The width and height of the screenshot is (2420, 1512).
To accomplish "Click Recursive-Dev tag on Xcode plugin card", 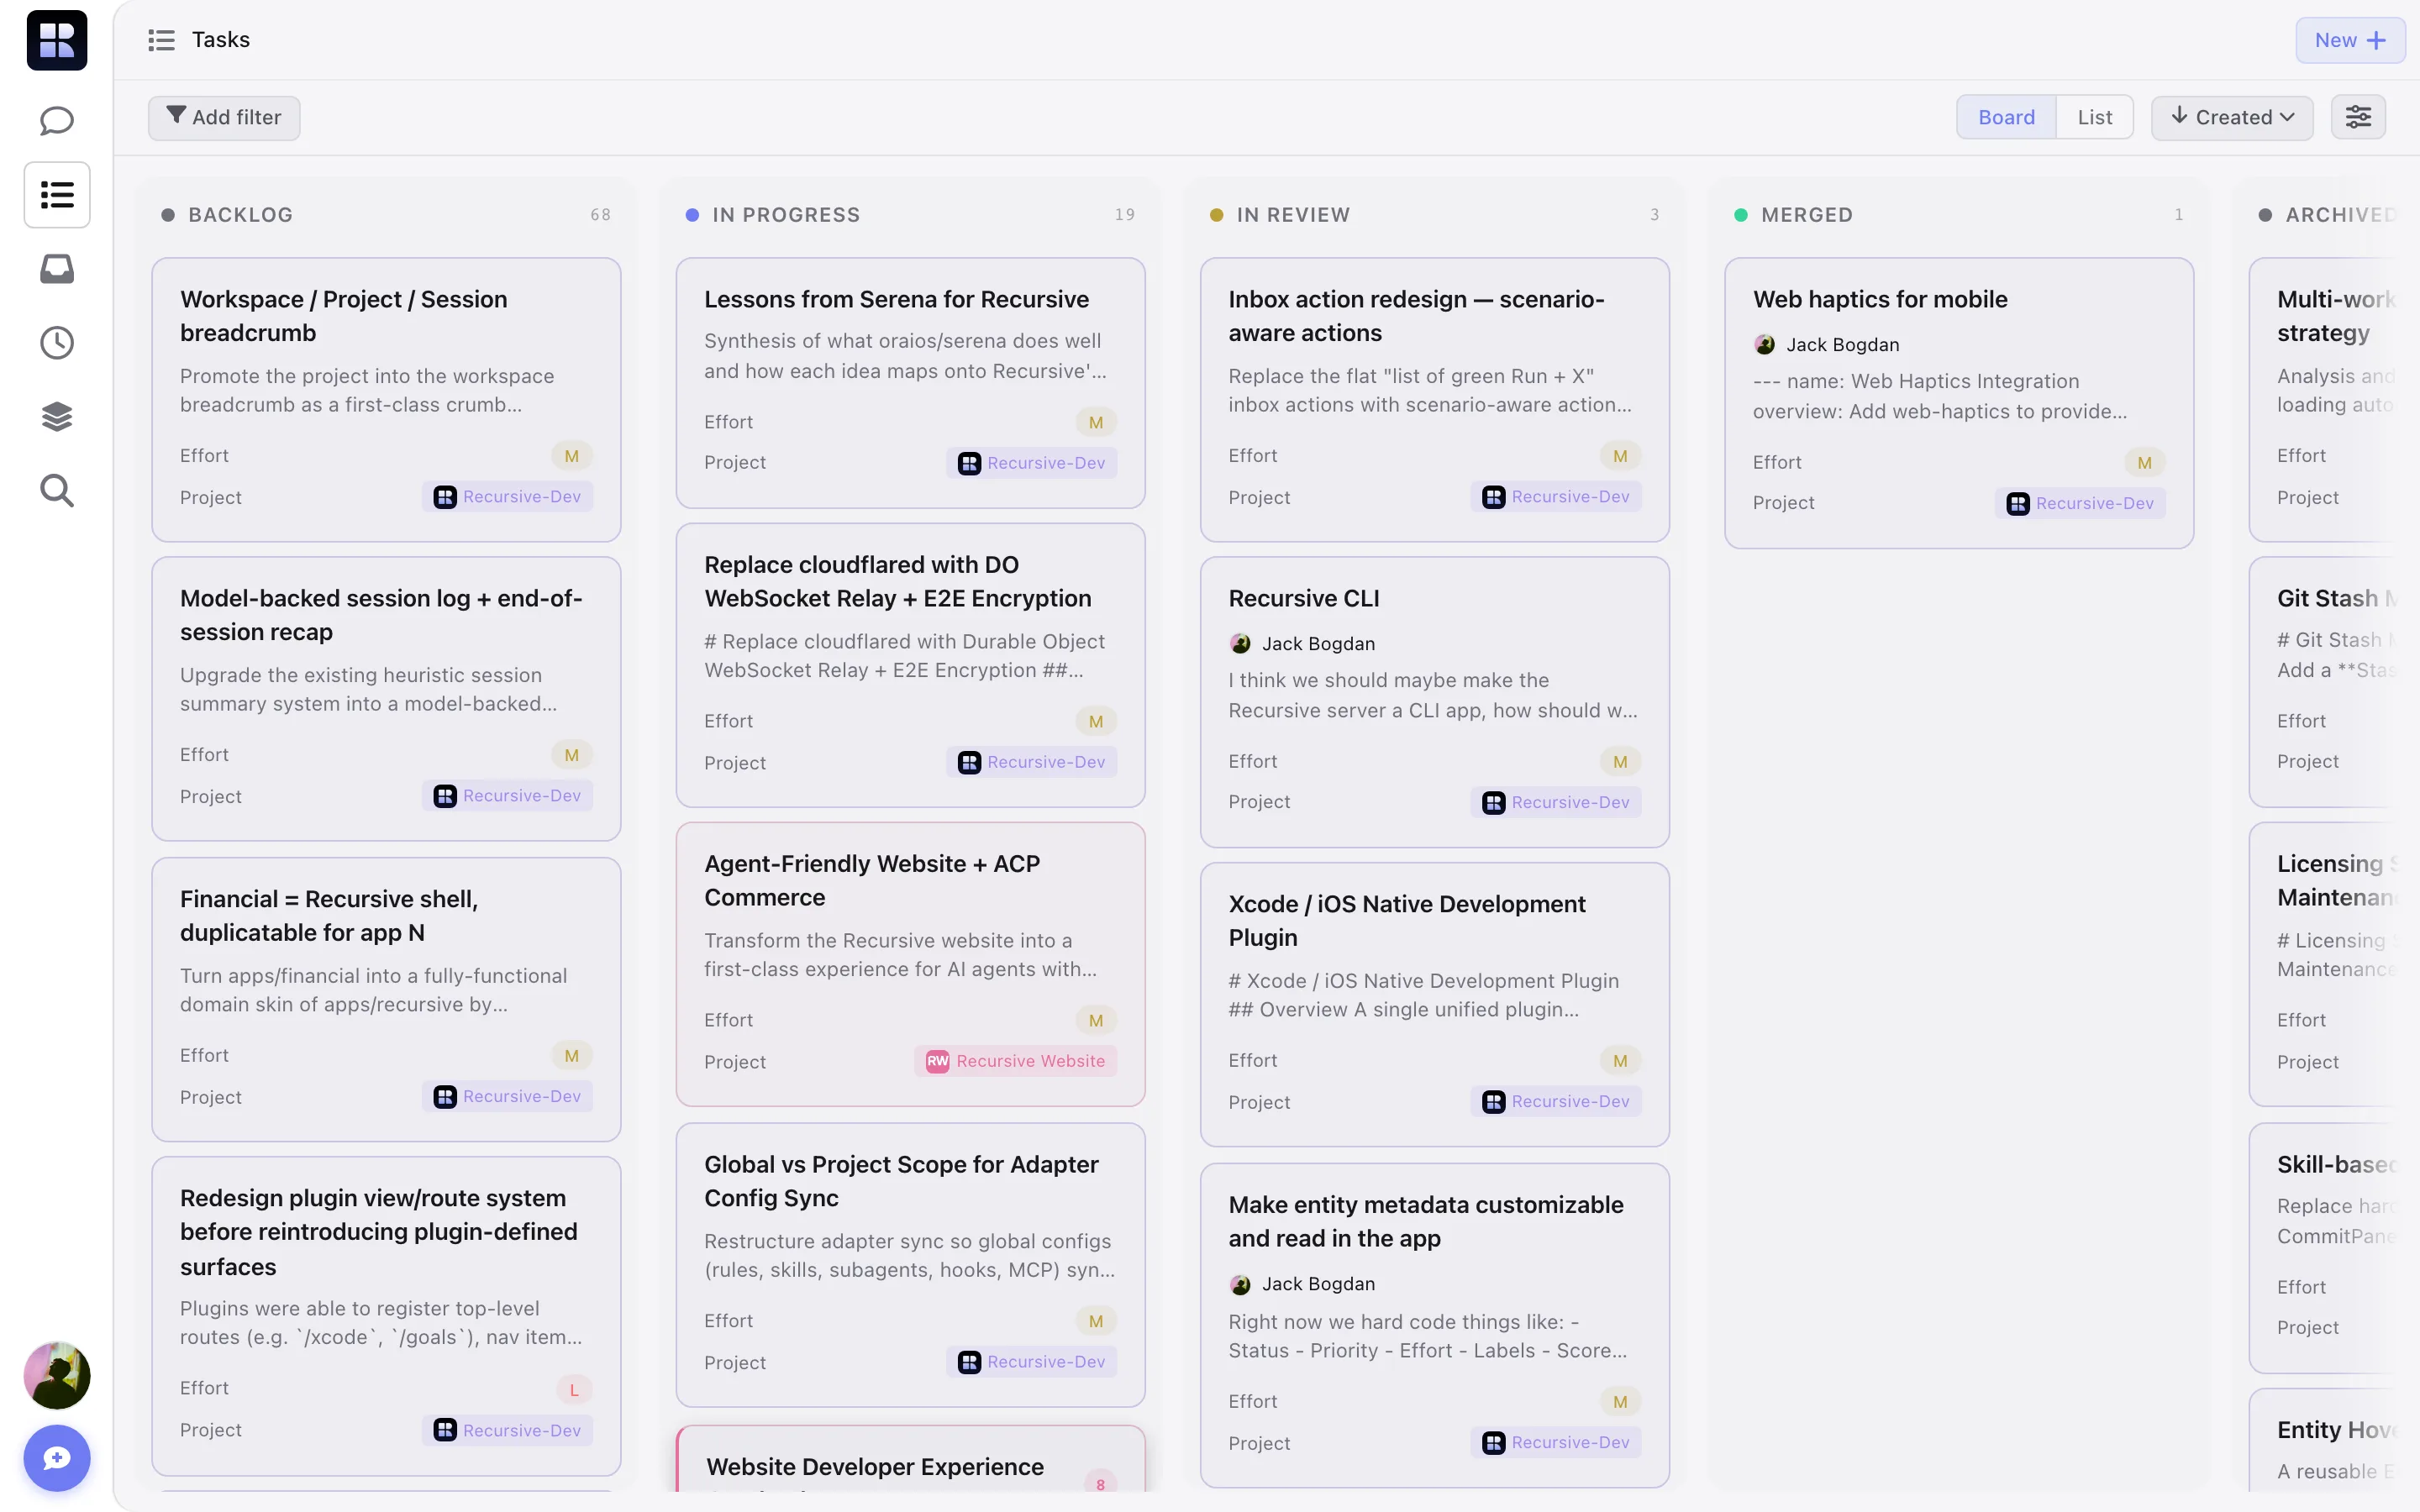I will click(x=1556, y=1101).
